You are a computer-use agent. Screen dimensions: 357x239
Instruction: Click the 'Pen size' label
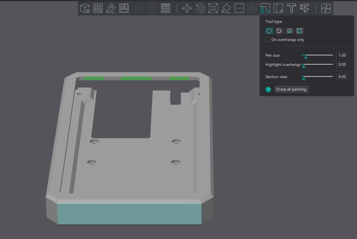tap(272, 56)
